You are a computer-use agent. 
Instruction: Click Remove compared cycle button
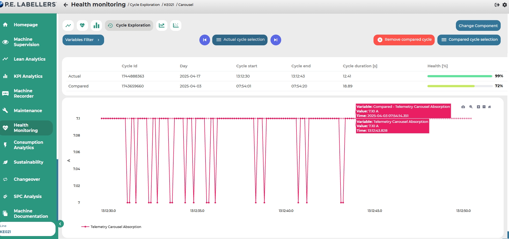coord(404,40)
